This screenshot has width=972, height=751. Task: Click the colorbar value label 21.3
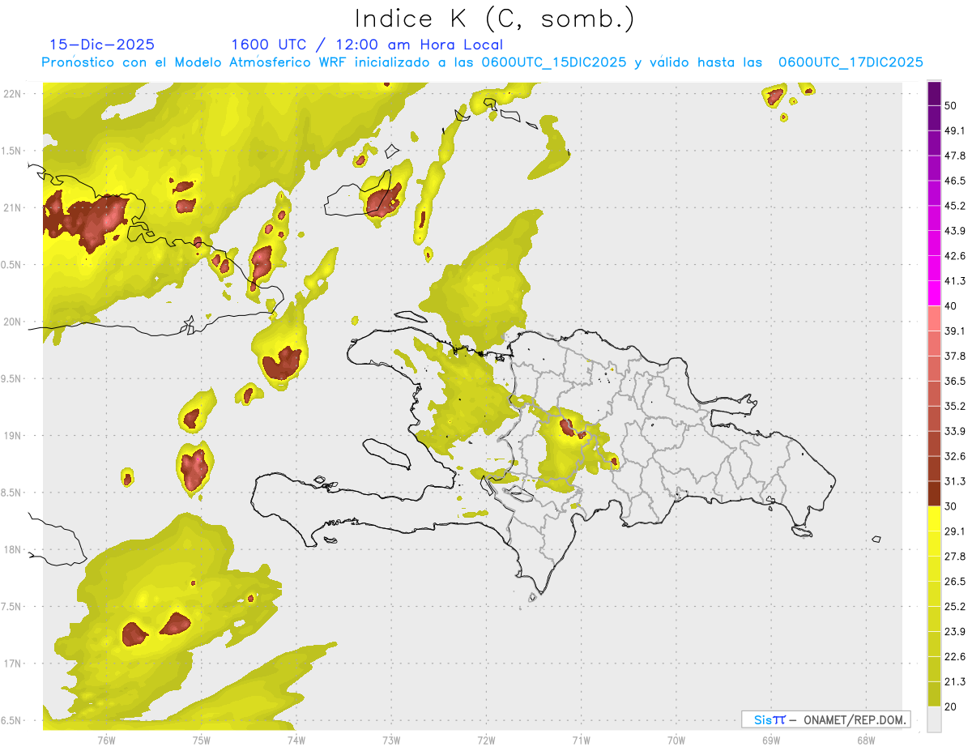(955, 682)
